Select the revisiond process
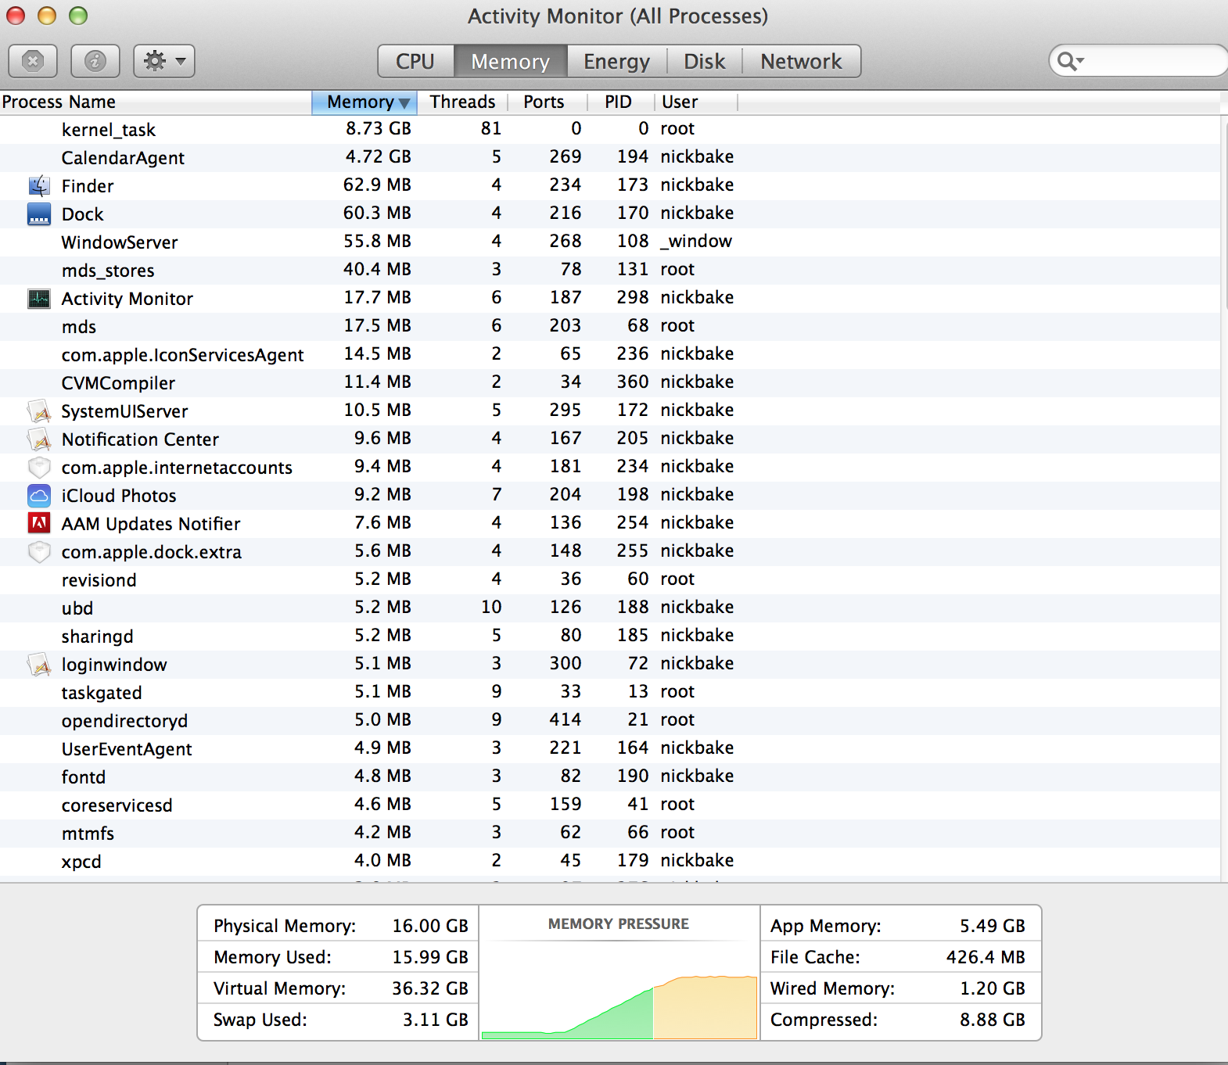Screen dimensions: 1228x1065 coord(610,579)
